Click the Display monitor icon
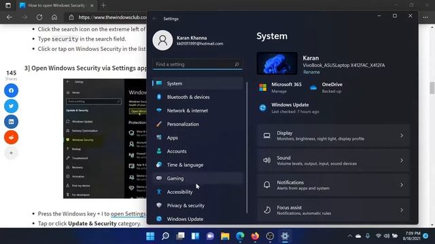 (267, 136)
